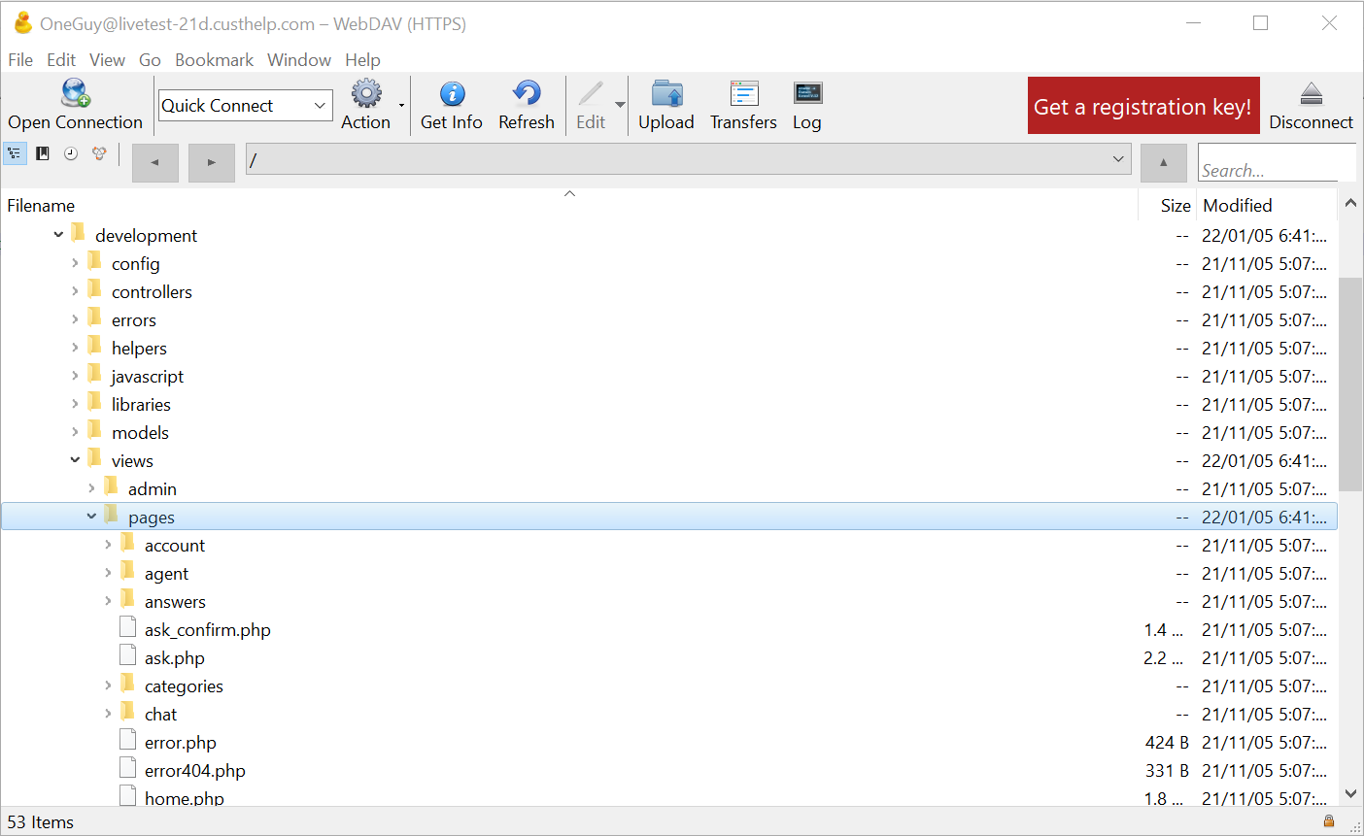Collapse the views folder

click(75, 459)
